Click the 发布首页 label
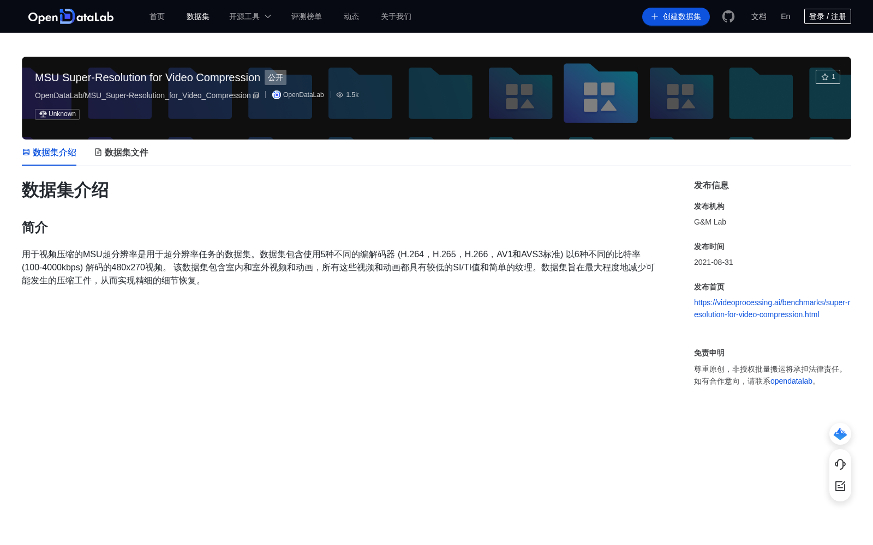This screenshot has width=873, height=545. click(709, 287)
